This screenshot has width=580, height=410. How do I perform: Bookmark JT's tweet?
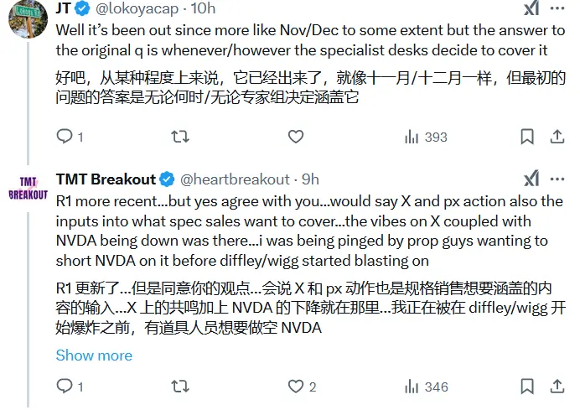[526, 136]
